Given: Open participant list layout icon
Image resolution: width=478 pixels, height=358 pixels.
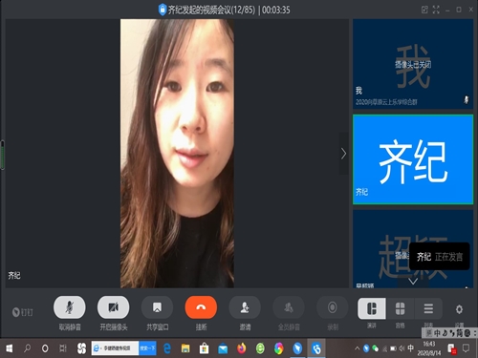Looking at the screenshot, I should click(x=428, y=308).
